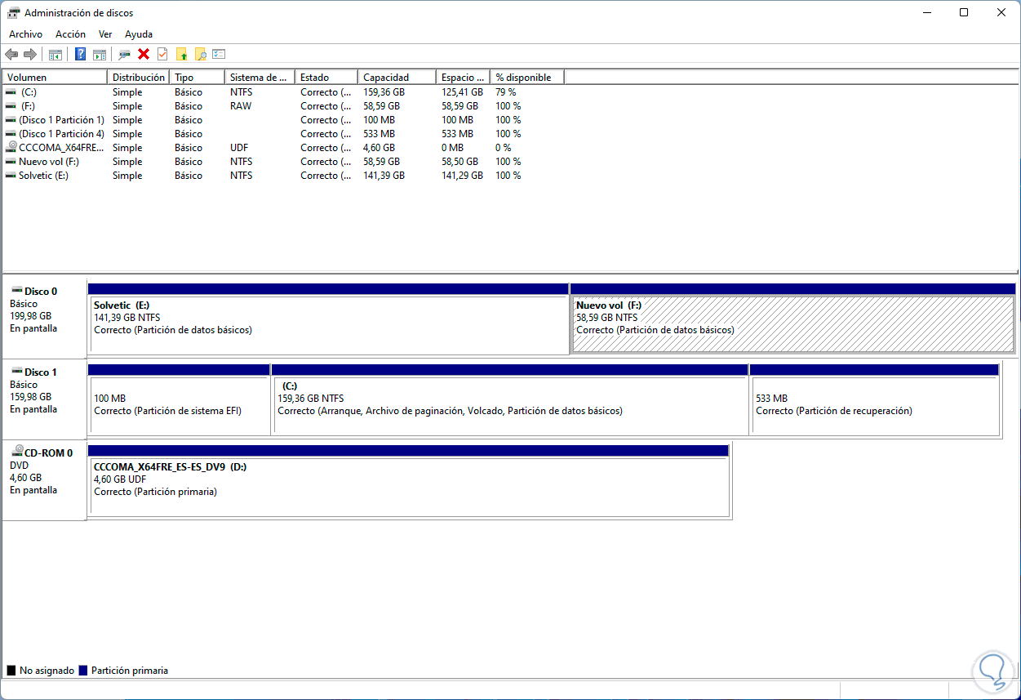Viewport: 1021px width, 700px height.
Task: Open the Acción menu
Action: [70, 34]
